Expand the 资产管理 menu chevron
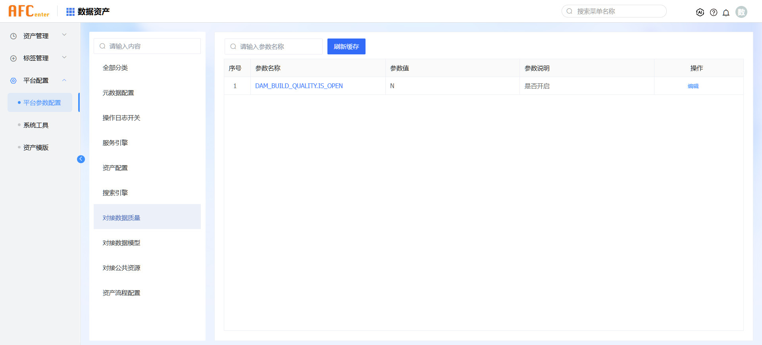Image resolution: width=762 pixels, height=345 pixels. click(x=64, y=35)
